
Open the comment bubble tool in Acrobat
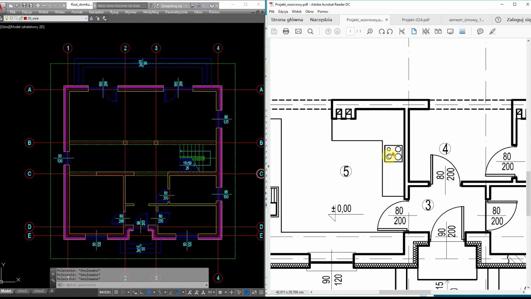click(480, 31)
